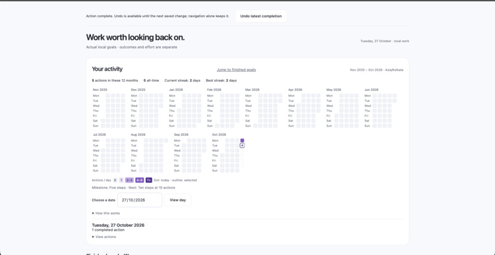This screenshot has height=255, width=495.
Task: Click the Work worth looking back on heading
Action: pyautogui.click(x=135, y=37)
